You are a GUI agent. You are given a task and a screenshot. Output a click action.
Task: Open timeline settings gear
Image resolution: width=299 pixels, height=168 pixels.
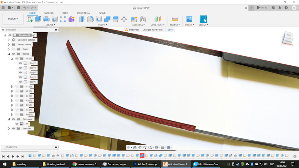295,156
